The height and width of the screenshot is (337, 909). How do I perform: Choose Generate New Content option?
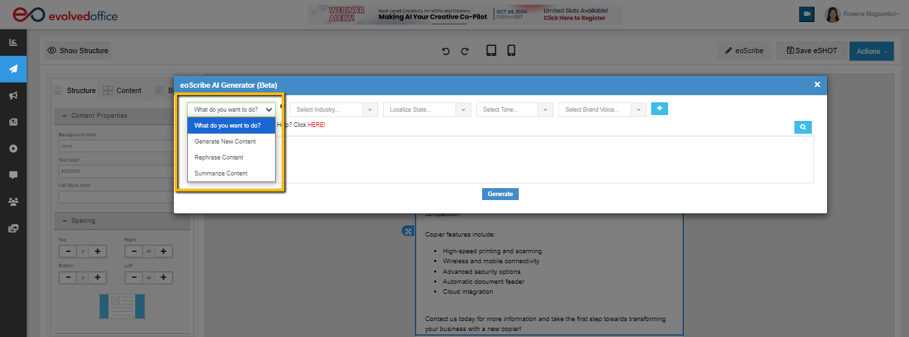pyautogui.click(x=231, y=142)
